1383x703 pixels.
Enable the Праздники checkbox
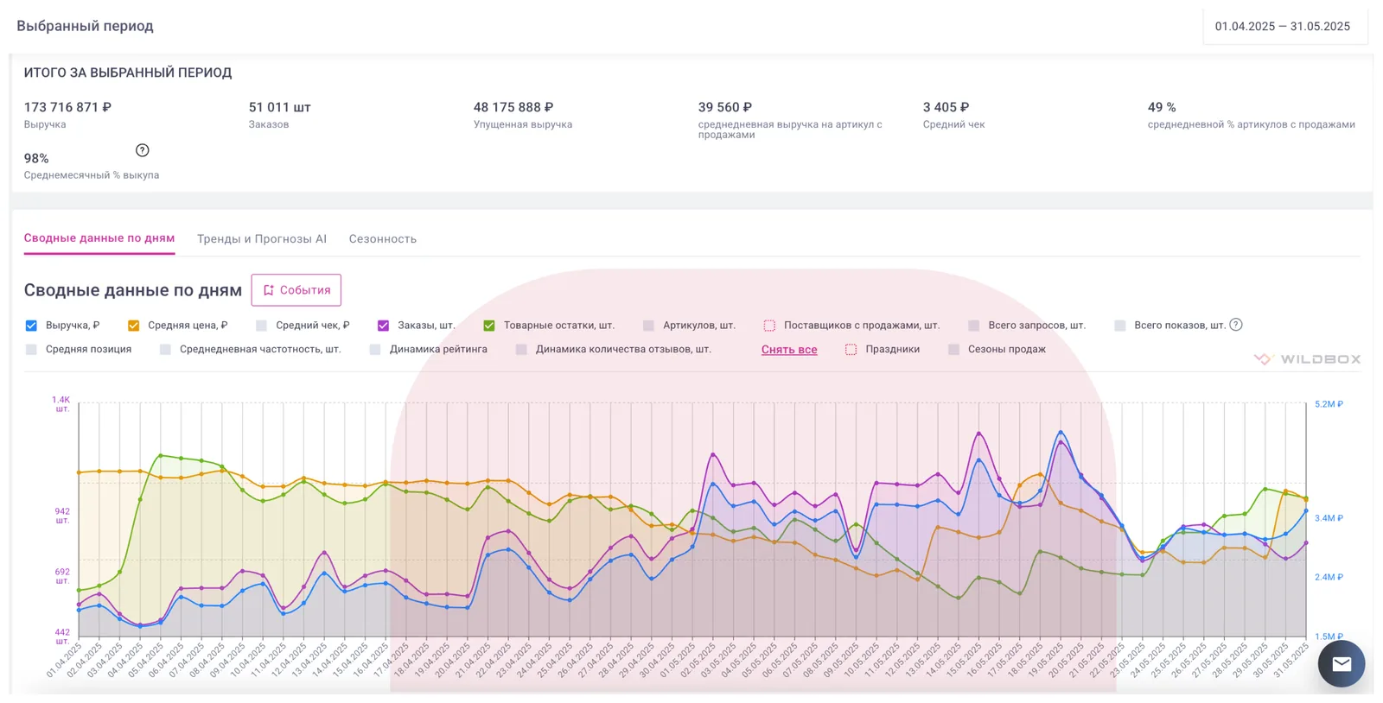[x=851, y=350]
